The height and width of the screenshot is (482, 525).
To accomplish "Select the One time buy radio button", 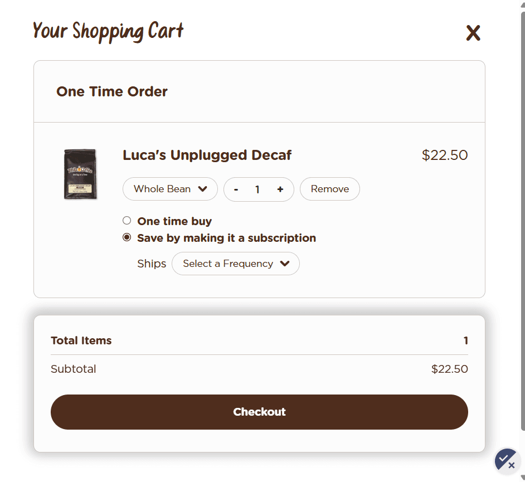I will (x=127, y=221).
